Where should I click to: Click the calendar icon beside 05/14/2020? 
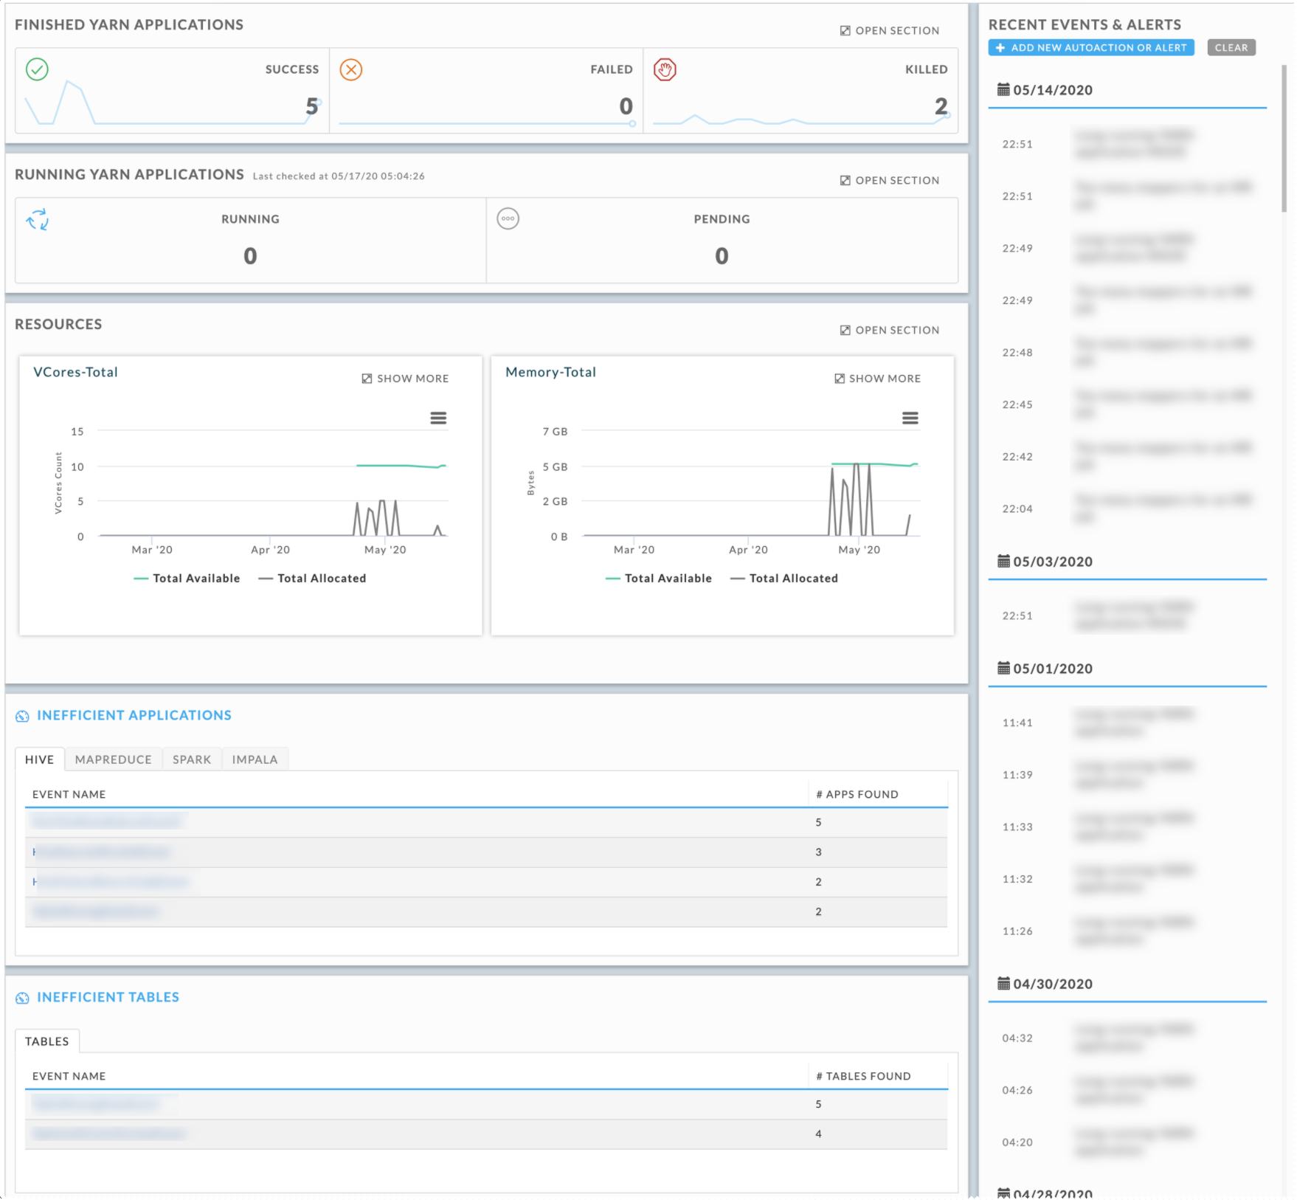click(1003, 89)
